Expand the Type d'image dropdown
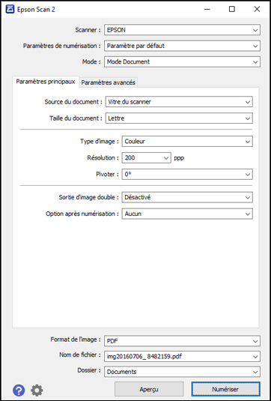Viewport: 271px width, 401px height. coord(187,142)
